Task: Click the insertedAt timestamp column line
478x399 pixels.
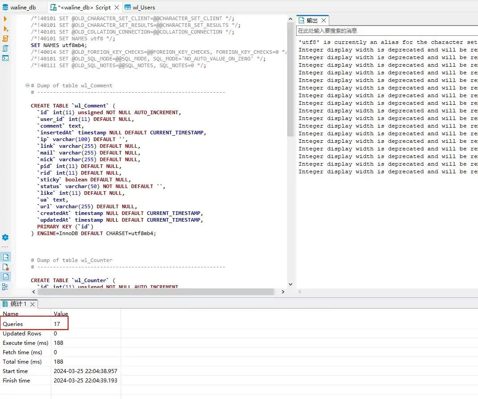Action: [x=122, y=133]
